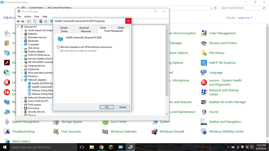Refresh the Control Panel address bar

click(x=215, y=8)
